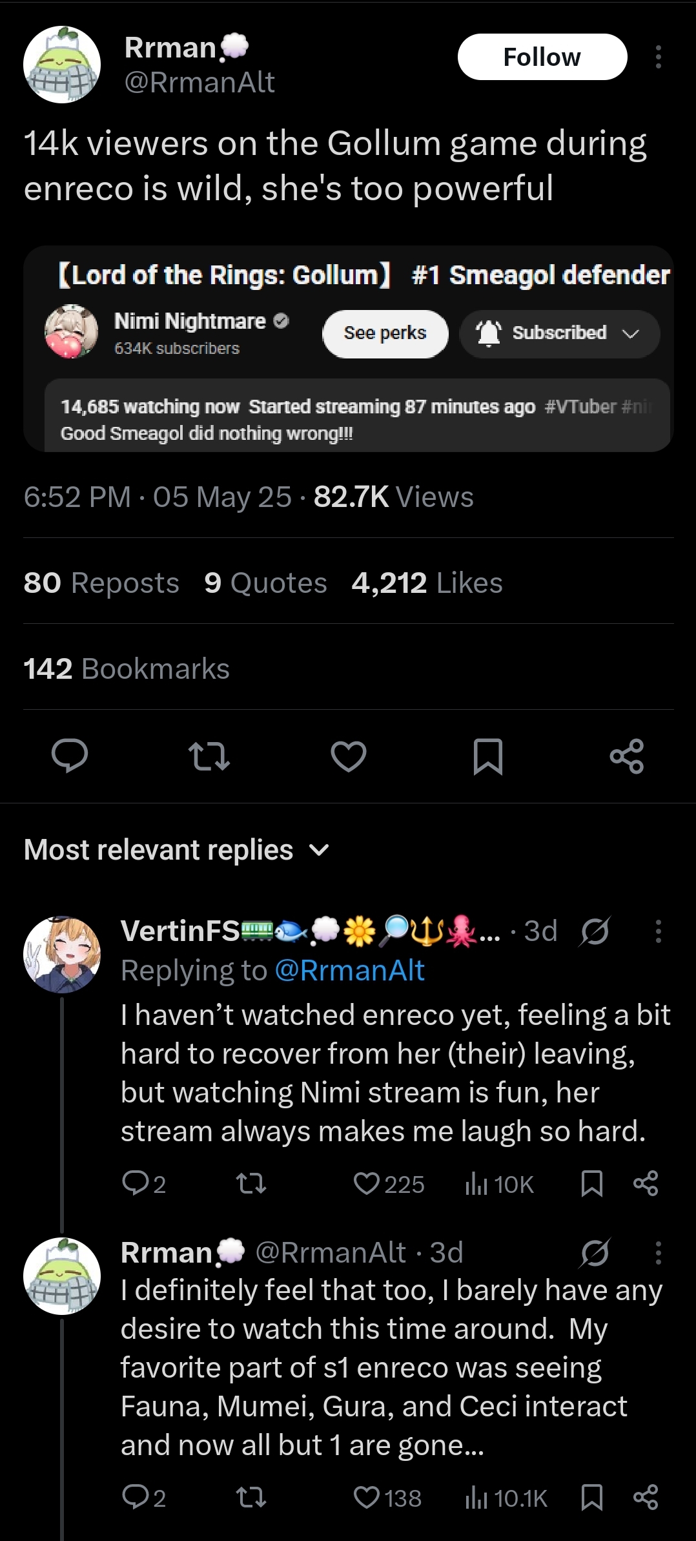This screenshot has height=1541, width=696.
Task: Repost VertinFS's reply
Action: (251, 1184)
